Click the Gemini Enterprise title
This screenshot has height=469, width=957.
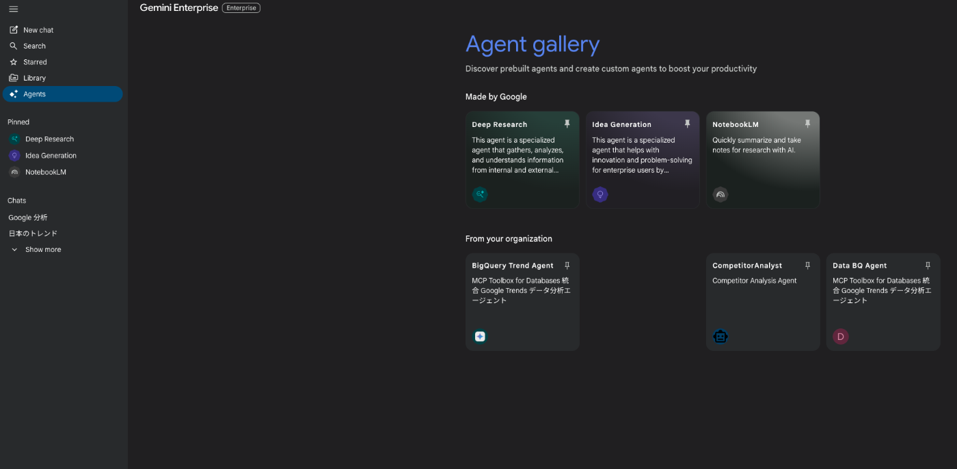point(179,8)
